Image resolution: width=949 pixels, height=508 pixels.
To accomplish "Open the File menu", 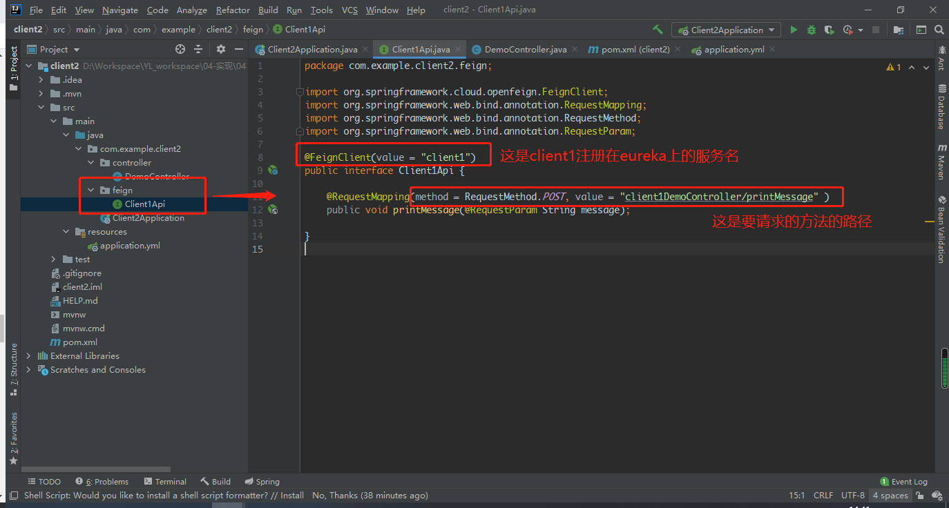I will tap(36, 10).
